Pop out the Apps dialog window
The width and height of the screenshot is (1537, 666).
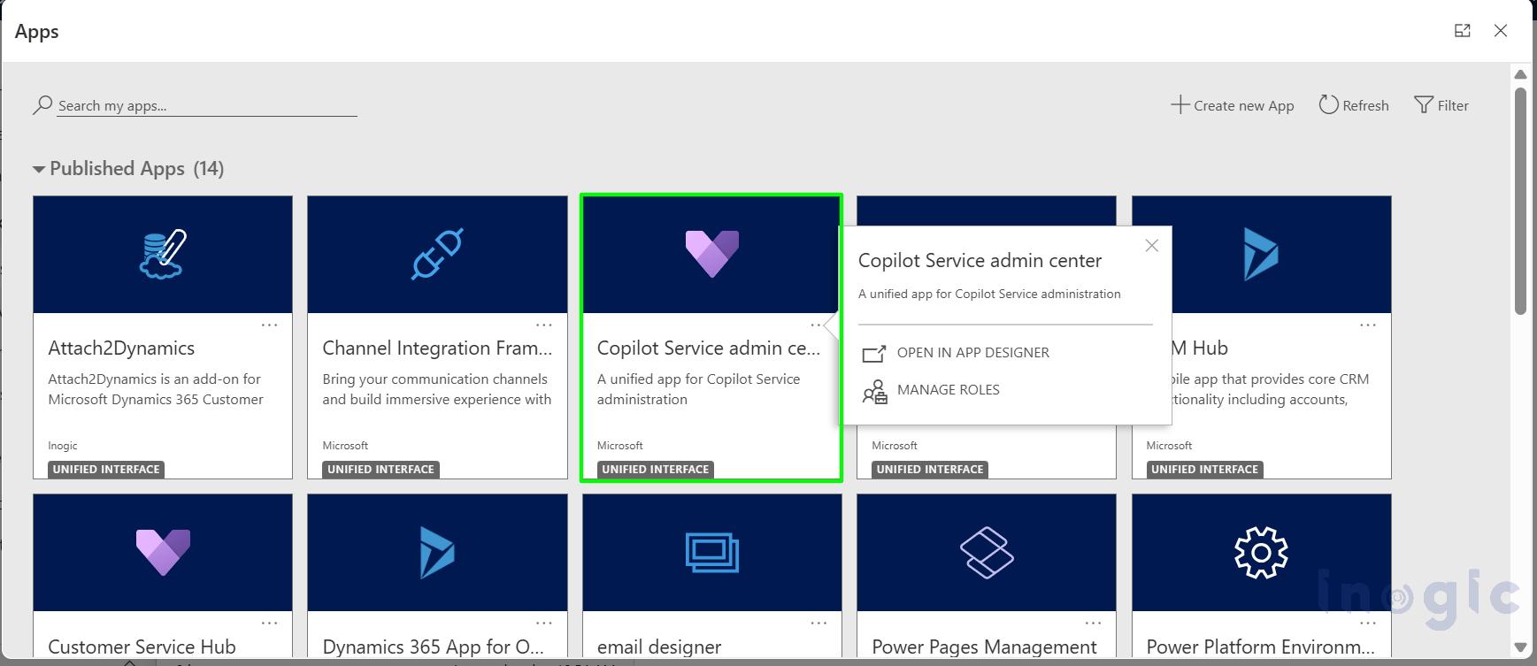point(1463,31)
